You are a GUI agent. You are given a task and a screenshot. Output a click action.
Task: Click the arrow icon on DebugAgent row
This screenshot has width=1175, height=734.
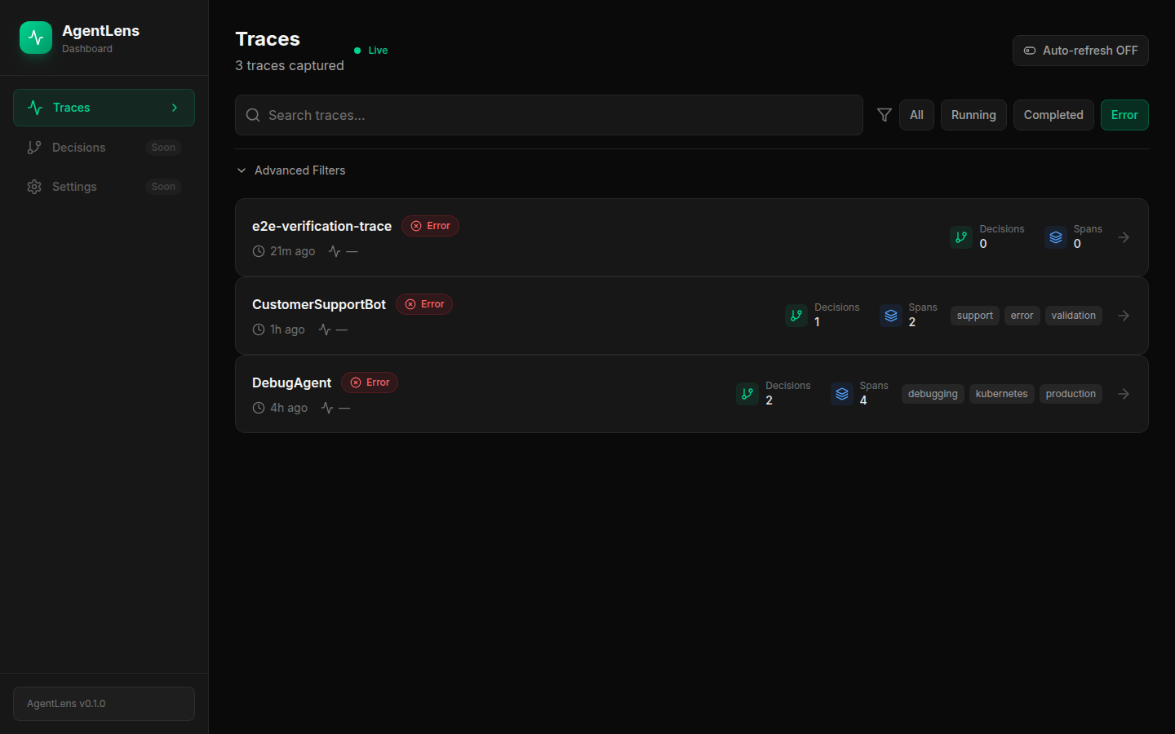pyautogui.click(x=1124, y=394)
